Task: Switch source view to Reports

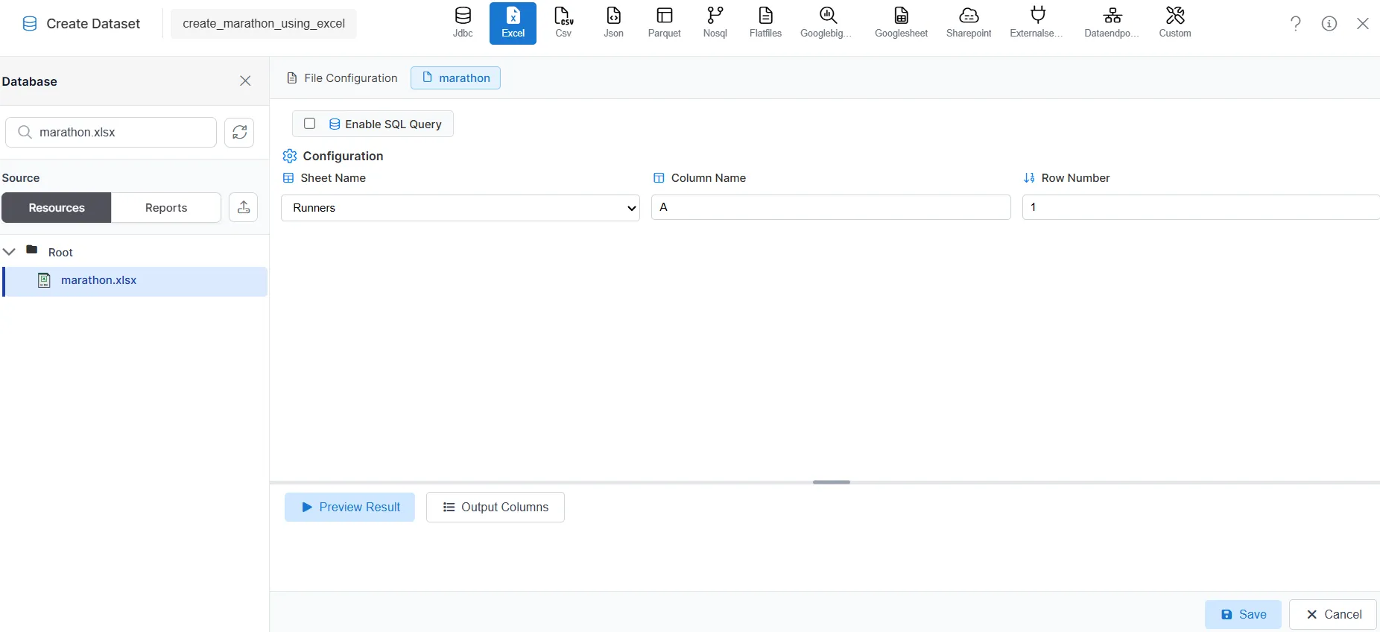Action: pos(166,208)
